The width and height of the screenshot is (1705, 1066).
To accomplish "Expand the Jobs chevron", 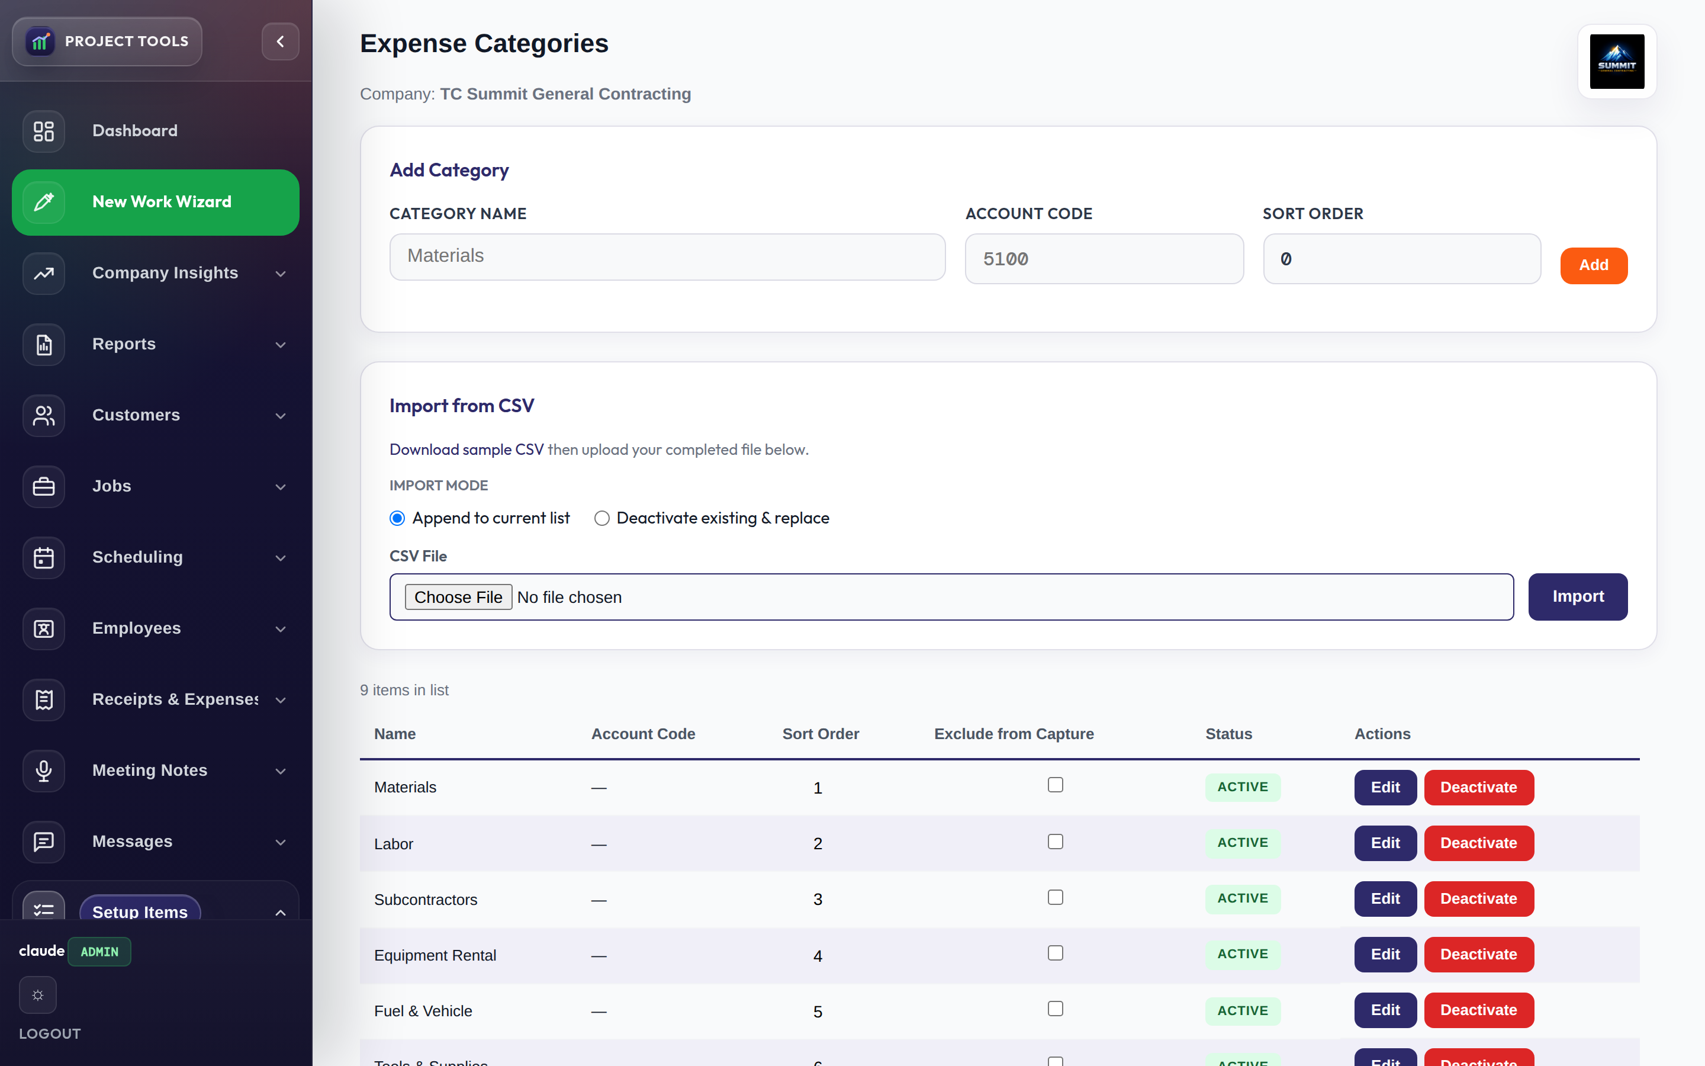I will 281,487.
